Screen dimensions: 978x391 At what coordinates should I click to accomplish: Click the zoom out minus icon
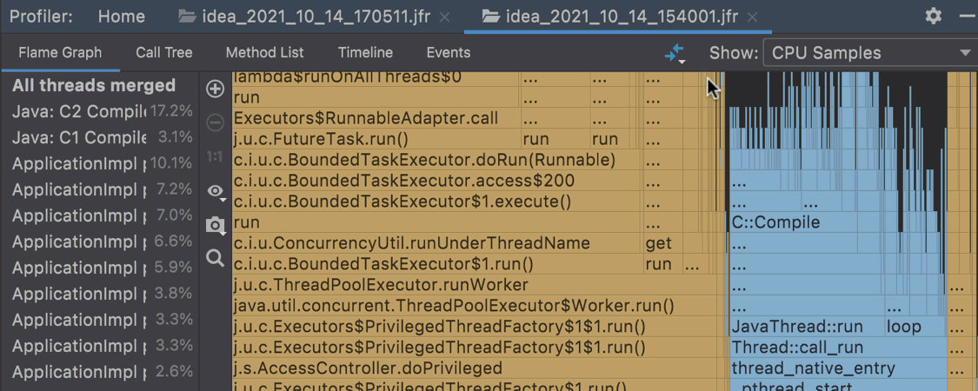(215, 123)
